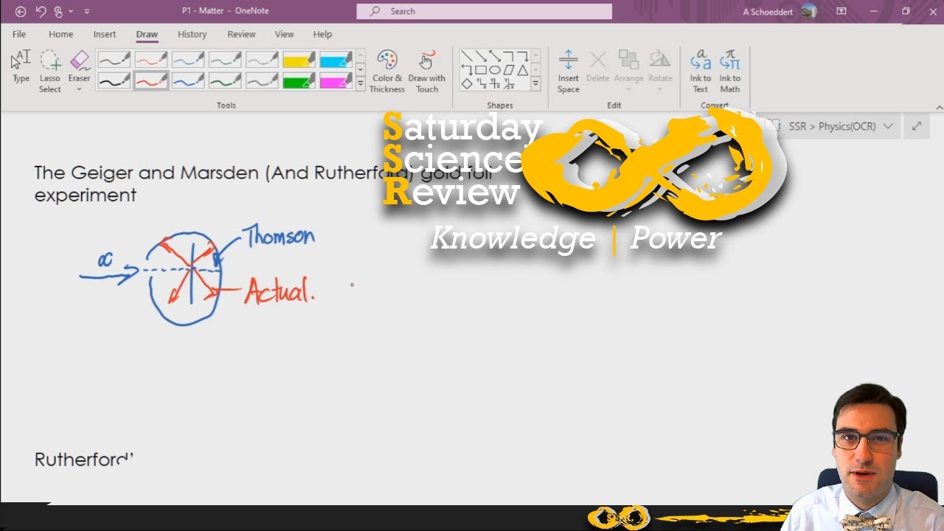Choose the elbow connector shape
This screenshot has width=944, height=531.
509,56
